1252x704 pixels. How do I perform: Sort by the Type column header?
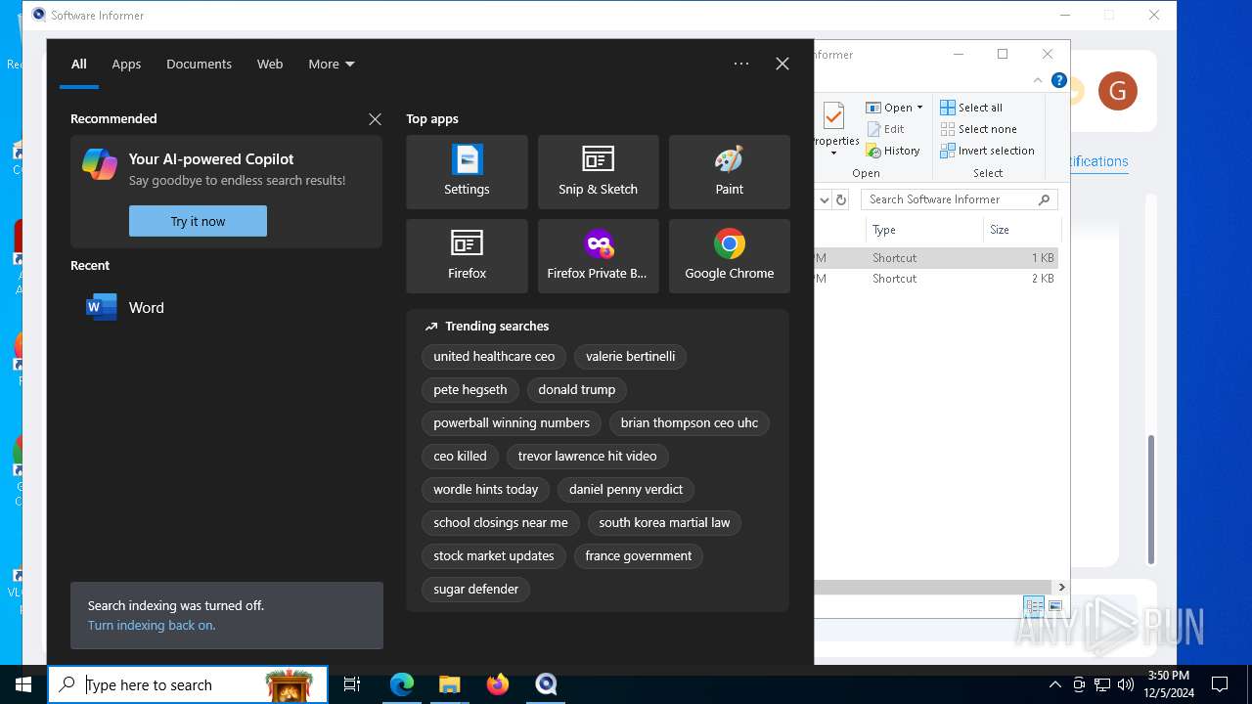pos(924,230)
